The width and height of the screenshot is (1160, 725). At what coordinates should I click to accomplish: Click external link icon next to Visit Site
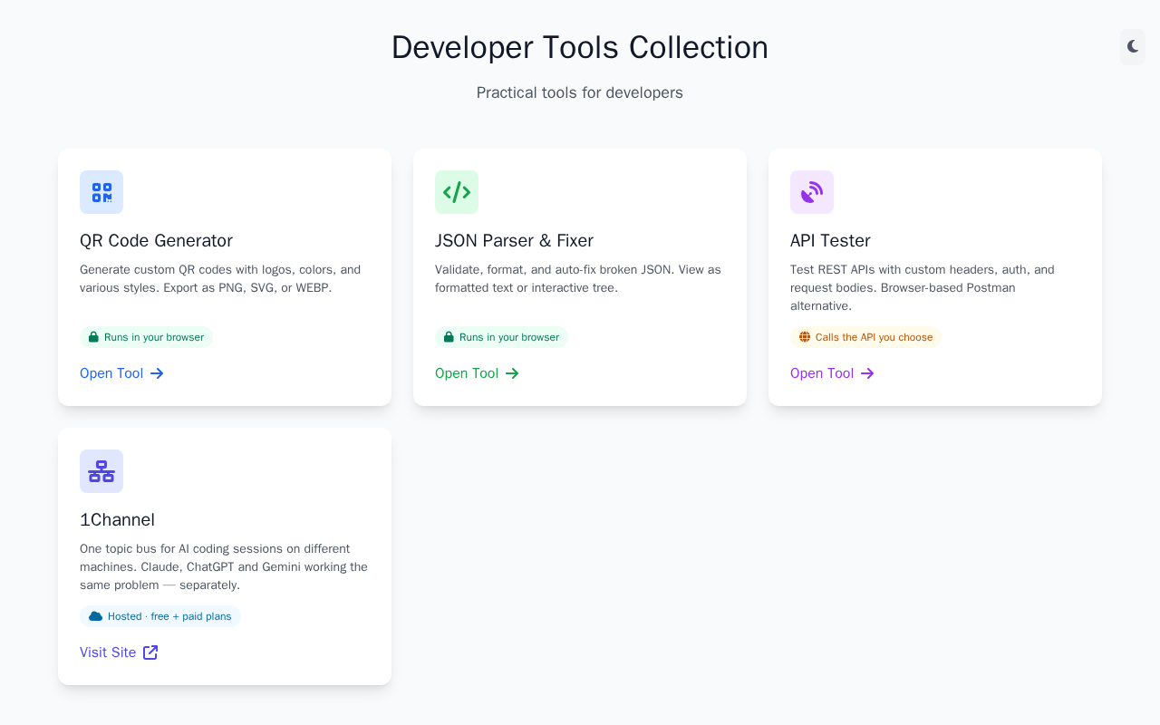(150, 652)
